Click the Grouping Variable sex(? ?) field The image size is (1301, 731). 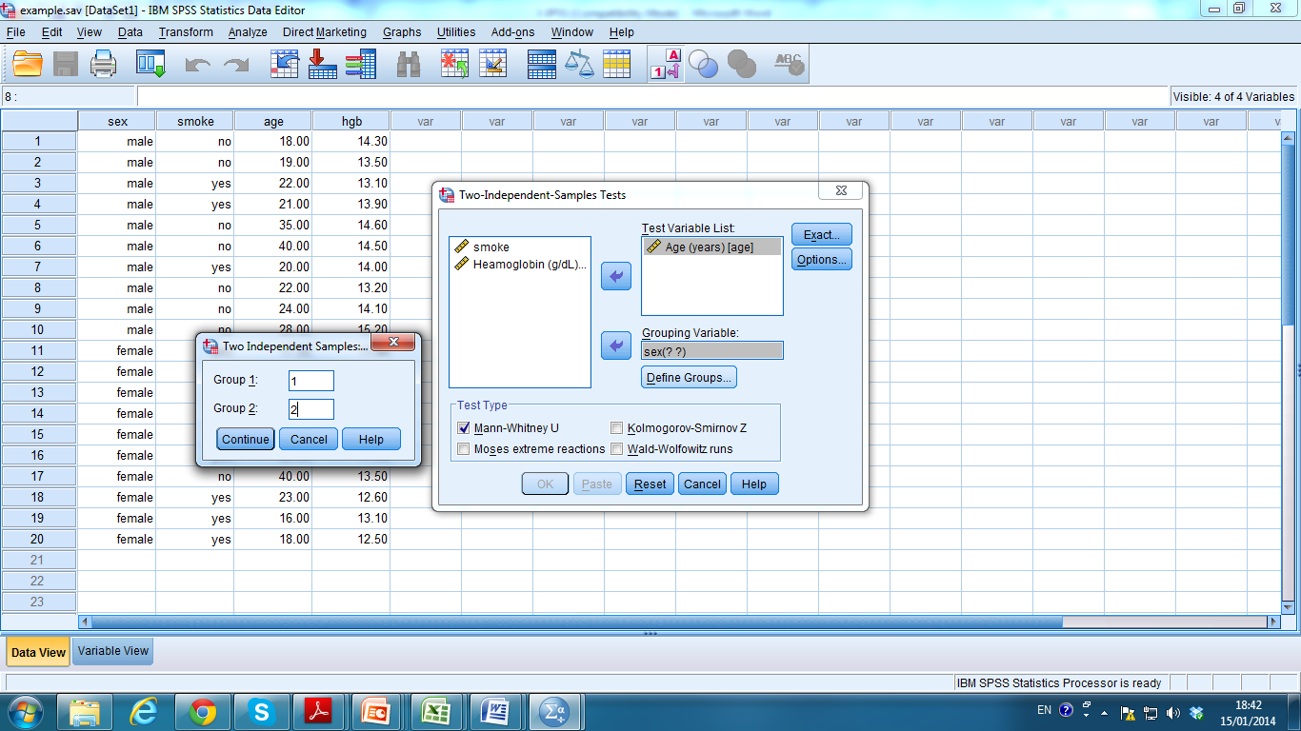click(x=712, y=351)
